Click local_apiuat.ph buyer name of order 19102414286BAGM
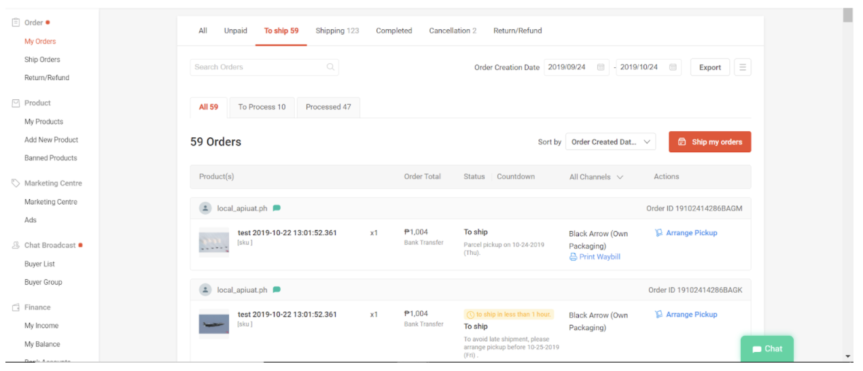Screen dimensions: 863x371 tap(242, 208)
